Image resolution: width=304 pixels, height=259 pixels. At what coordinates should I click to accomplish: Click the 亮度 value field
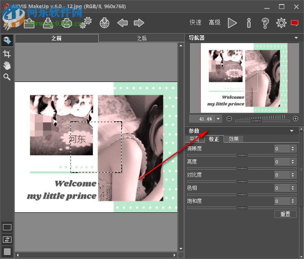tap(282, 162)
